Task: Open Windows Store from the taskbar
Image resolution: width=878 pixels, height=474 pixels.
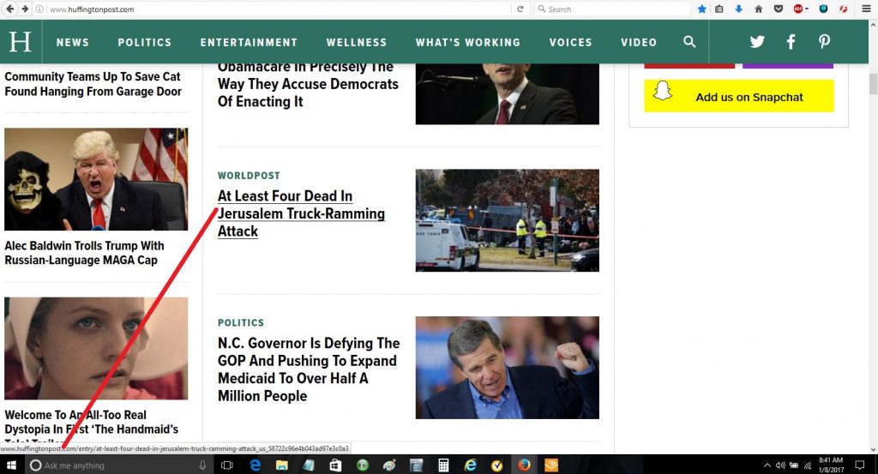Action: (x=335, y=465)
